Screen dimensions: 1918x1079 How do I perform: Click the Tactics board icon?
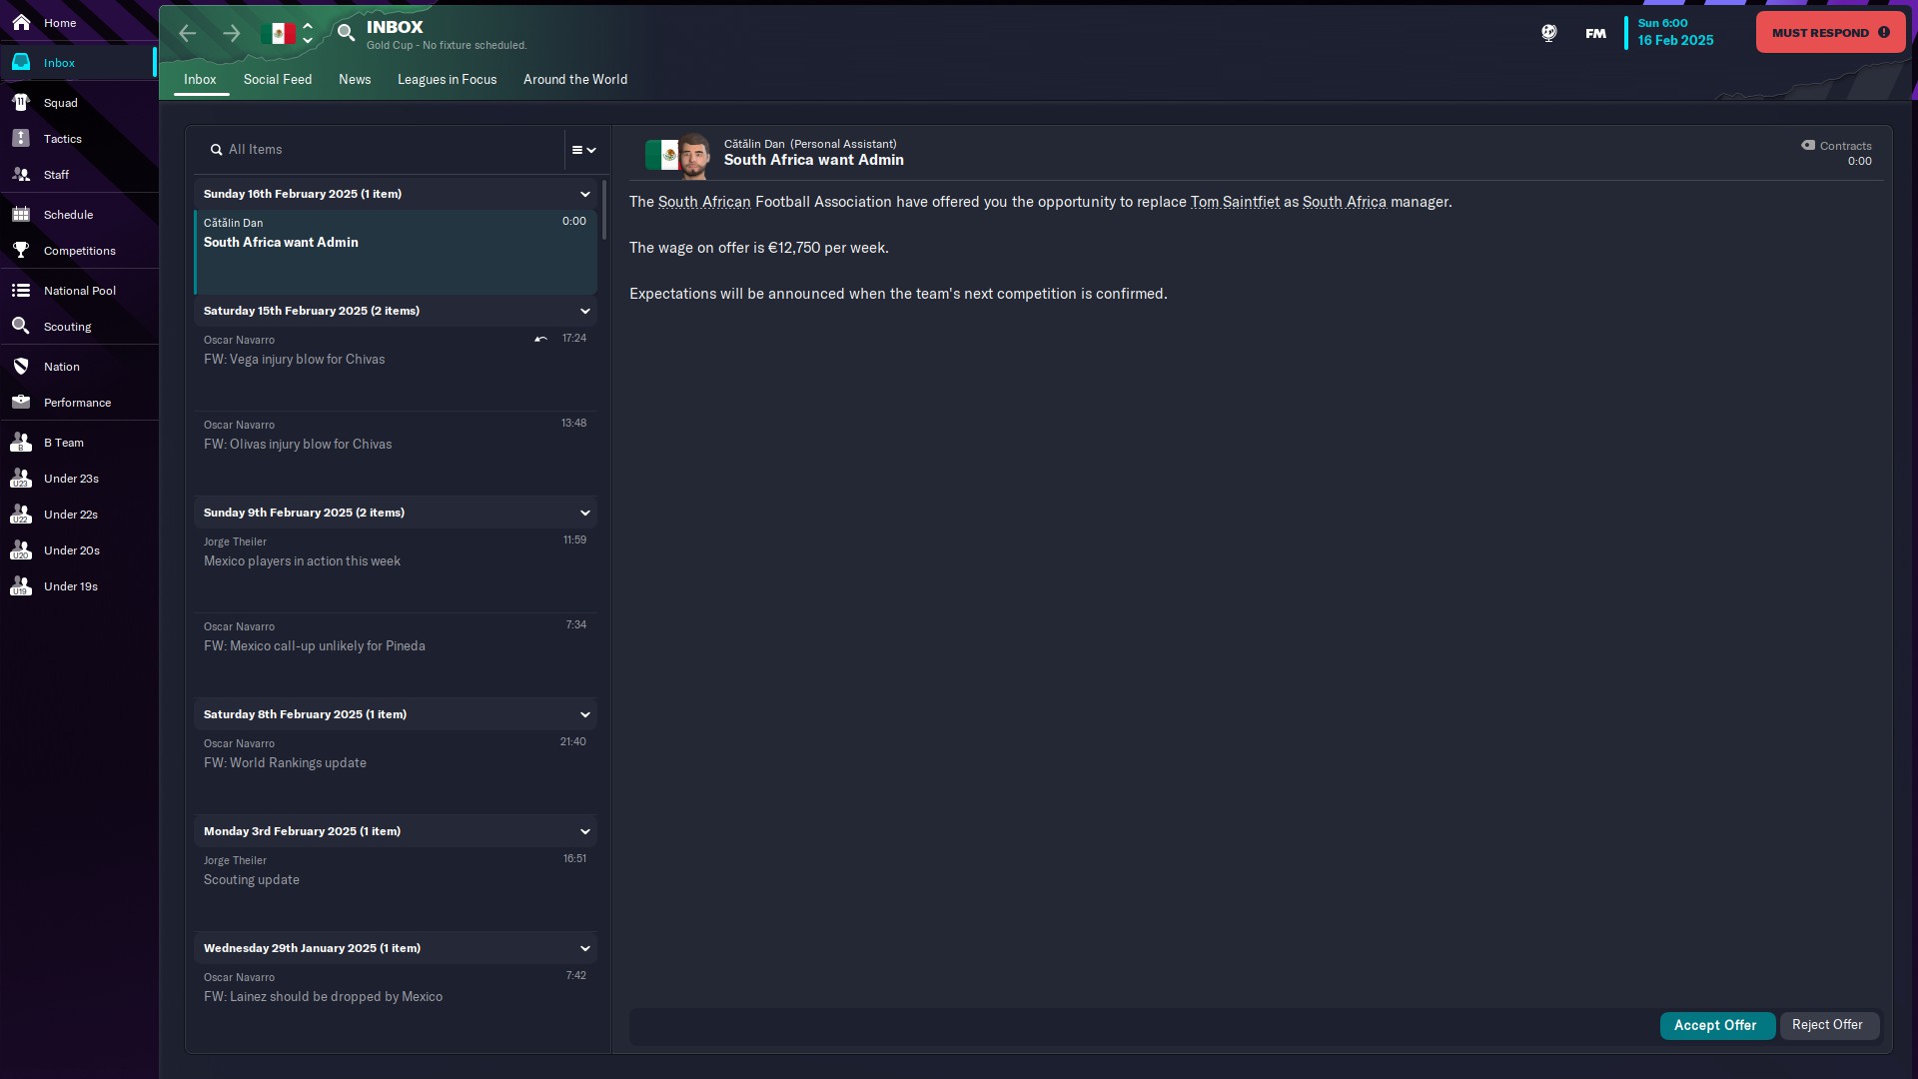[21, 138]
